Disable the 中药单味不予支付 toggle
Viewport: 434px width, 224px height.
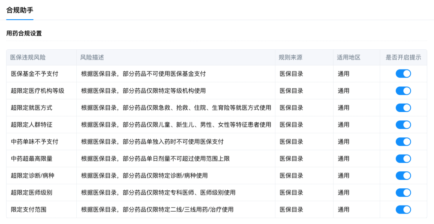coord(403,142)
